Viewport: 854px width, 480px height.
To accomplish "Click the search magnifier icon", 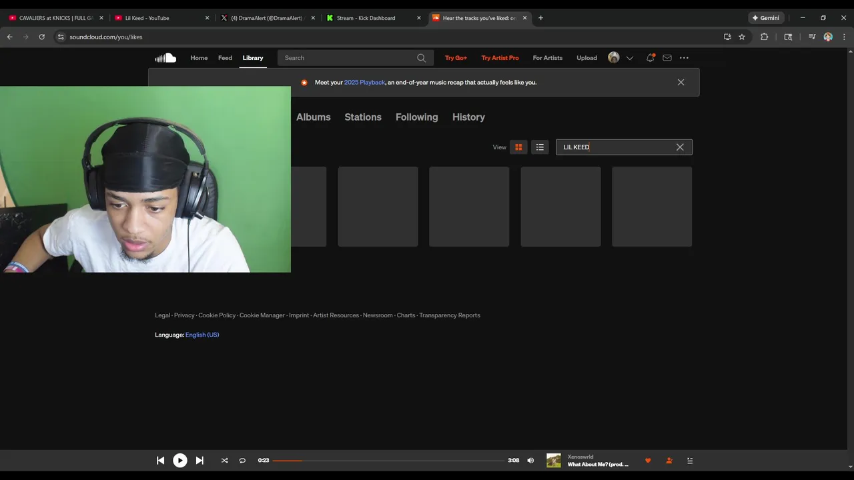I will [x=421, y=58].
